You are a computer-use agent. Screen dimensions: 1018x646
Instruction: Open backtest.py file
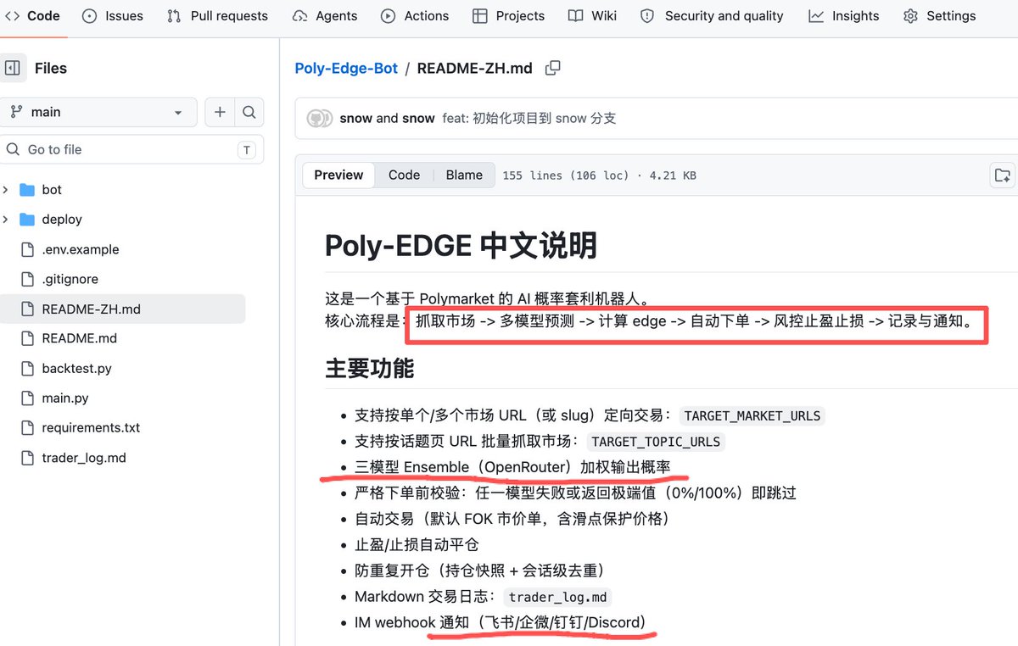click(76, 369)
